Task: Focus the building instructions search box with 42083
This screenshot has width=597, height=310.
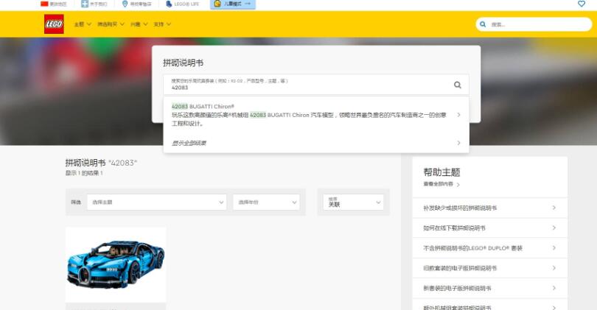Action: pyautogui.click(x=316, y=85)
